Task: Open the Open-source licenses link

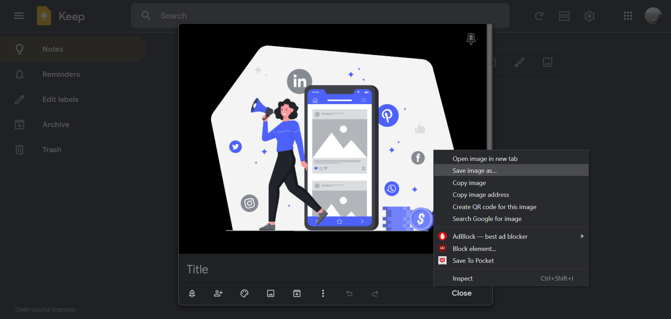Action: [x=45, y=310]
